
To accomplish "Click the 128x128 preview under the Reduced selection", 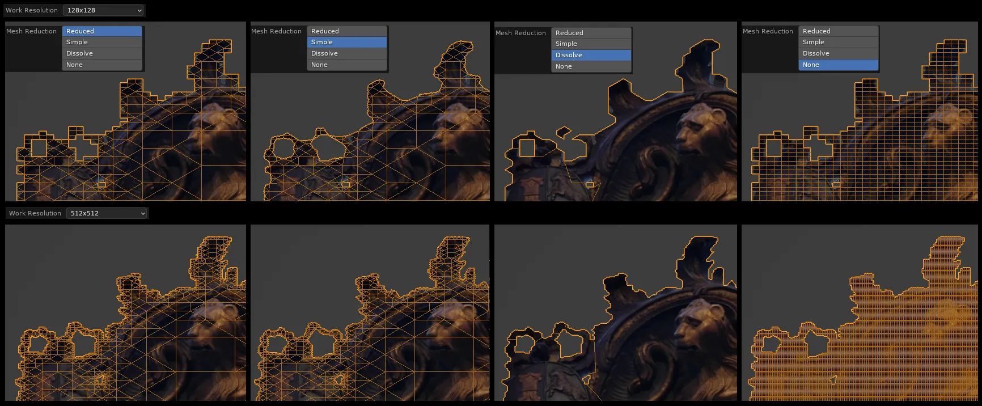I will coord(125,142).
